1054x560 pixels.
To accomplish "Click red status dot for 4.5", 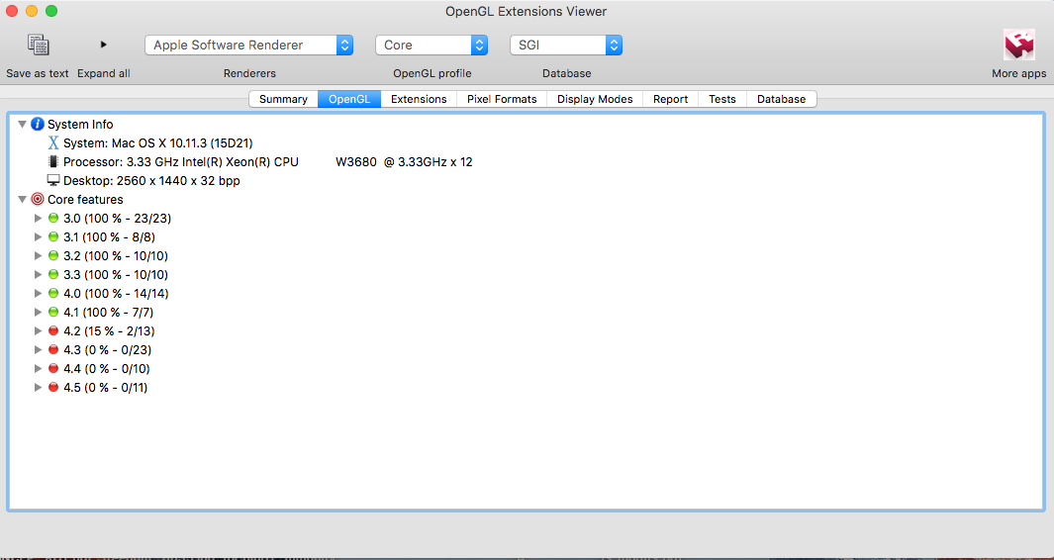I will (x=53, y=388).
